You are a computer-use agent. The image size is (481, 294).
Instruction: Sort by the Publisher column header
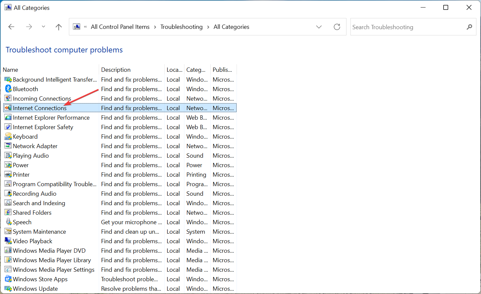point(222,70)
